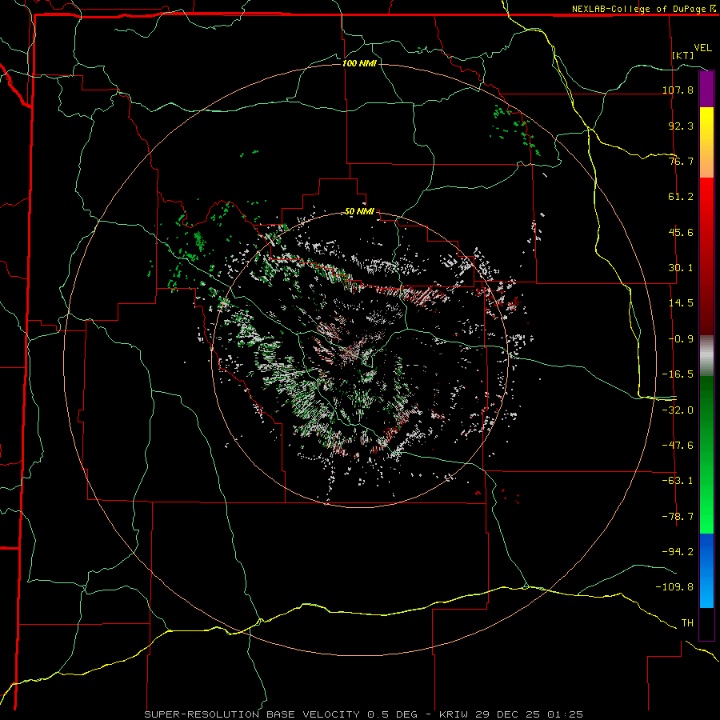
Task: Click the 45.6 legend value
Action: (681, 232)
